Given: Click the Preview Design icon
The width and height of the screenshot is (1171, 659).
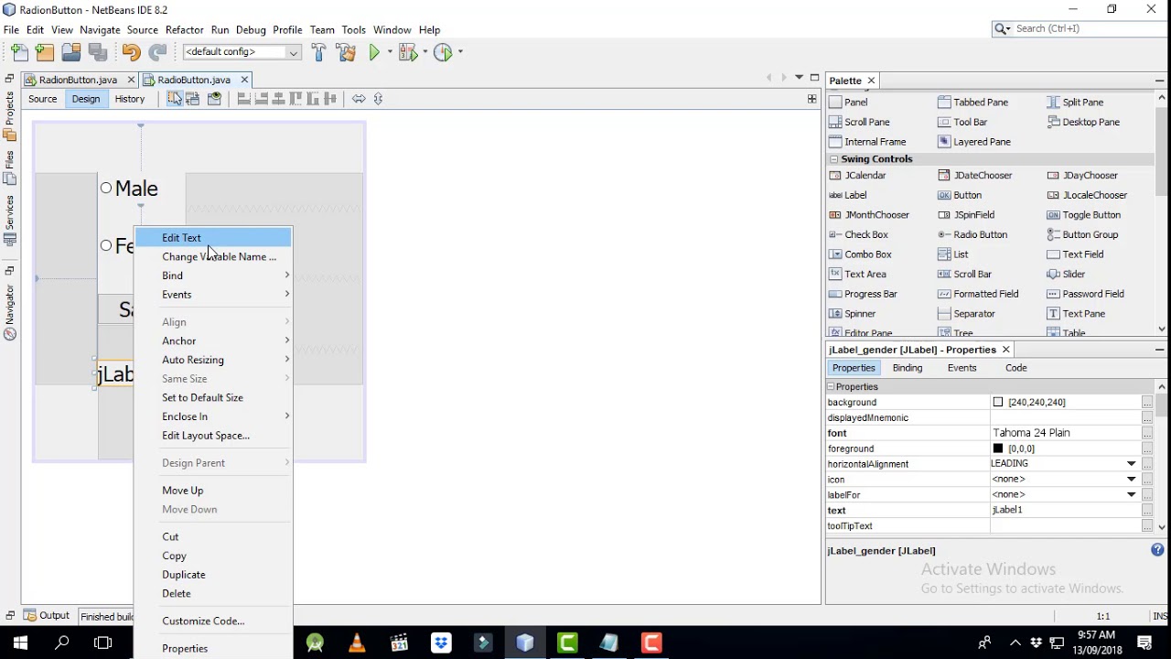Looking at the screenshot, I should [214, 99].
